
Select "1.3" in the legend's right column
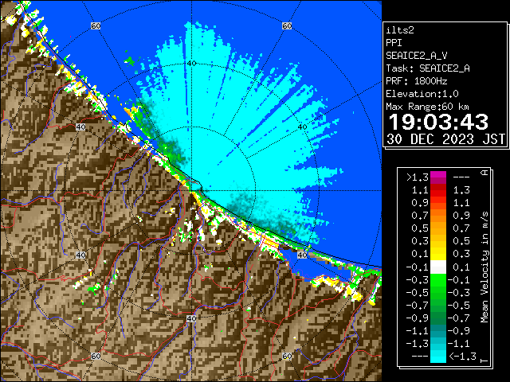tap(461, 190)
